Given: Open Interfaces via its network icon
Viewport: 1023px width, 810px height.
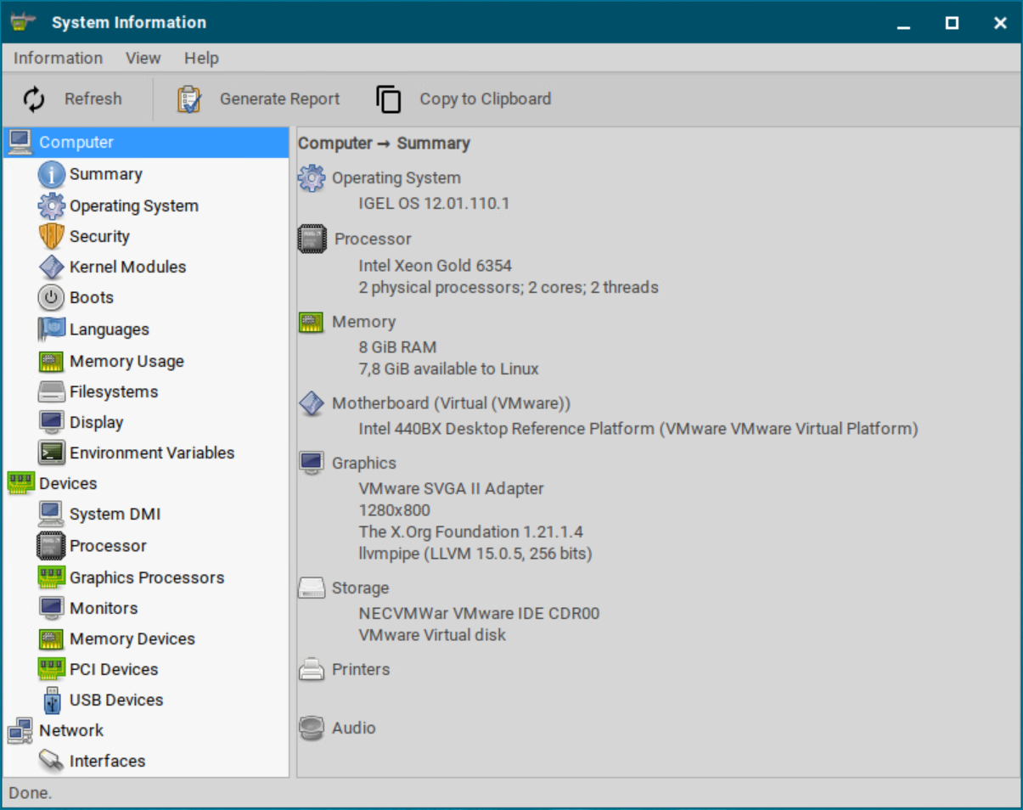Looking at the screenshot, I should [x=51, y=761].
